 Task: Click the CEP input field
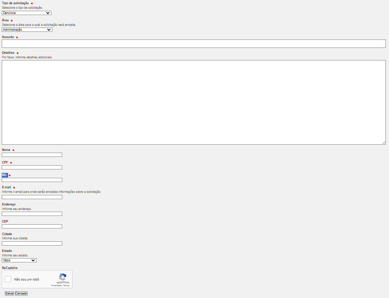point(32,226)
